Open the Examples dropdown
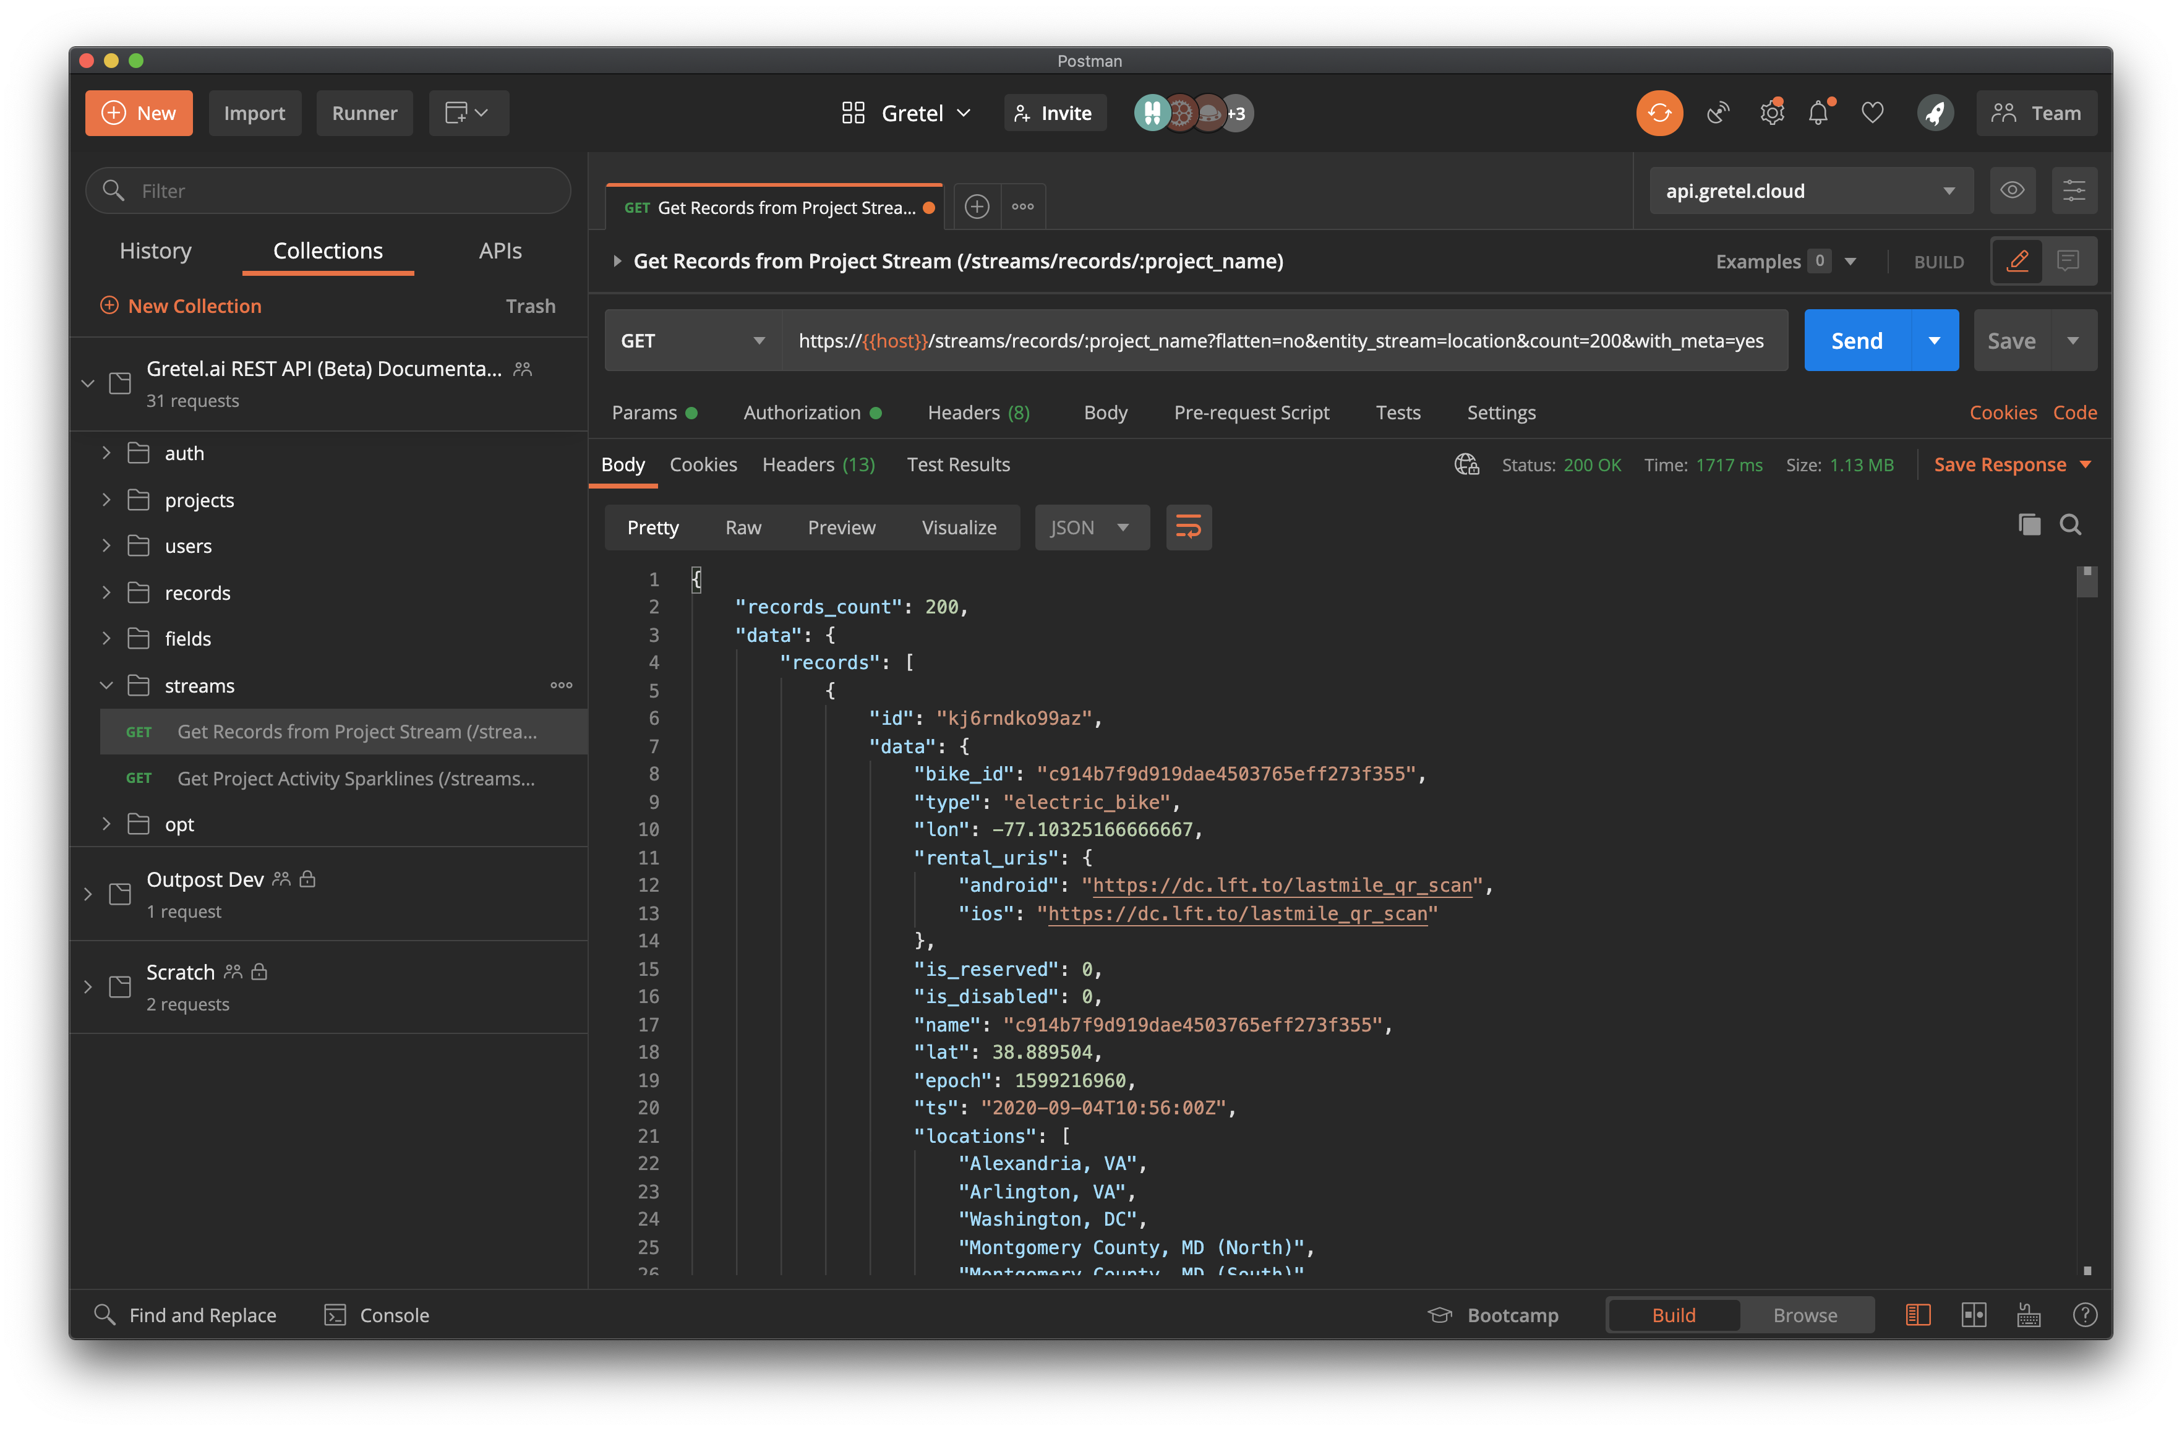 (1785, 261)
